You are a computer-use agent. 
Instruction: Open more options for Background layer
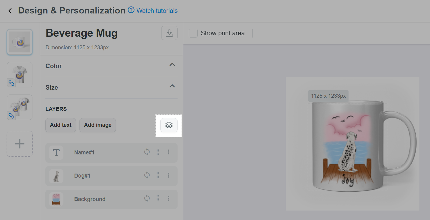[169, 199]
